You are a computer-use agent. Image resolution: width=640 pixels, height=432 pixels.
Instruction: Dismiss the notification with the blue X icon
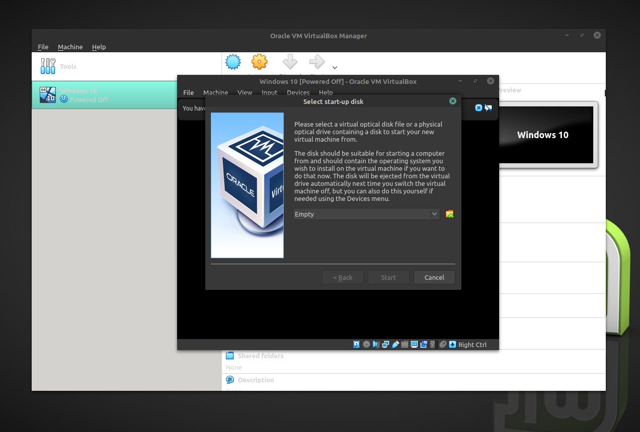click(478, 108)
